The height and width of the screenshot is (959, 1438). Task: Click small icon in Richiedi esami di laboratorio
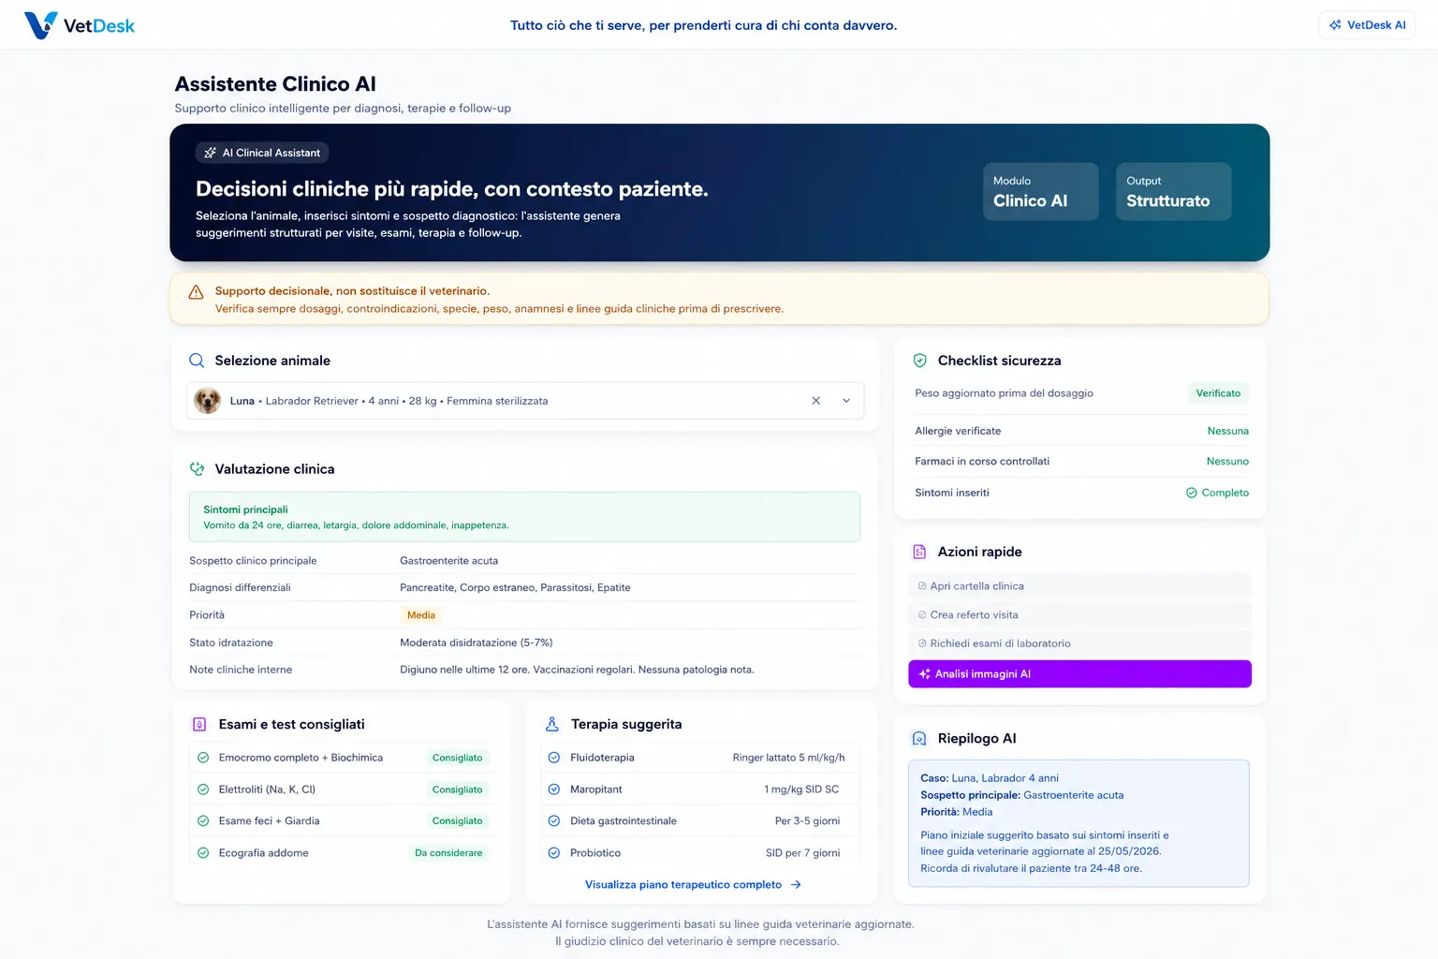coord(922,643)
